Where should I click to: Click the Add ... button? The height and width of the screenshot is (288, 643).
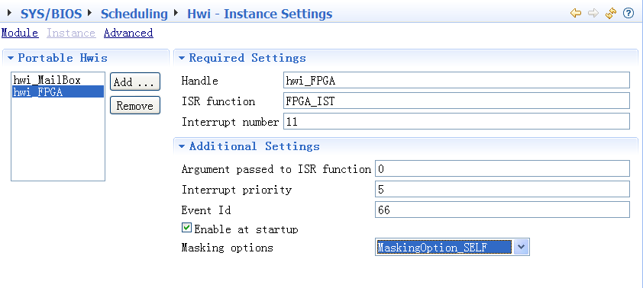click(135, 82)
